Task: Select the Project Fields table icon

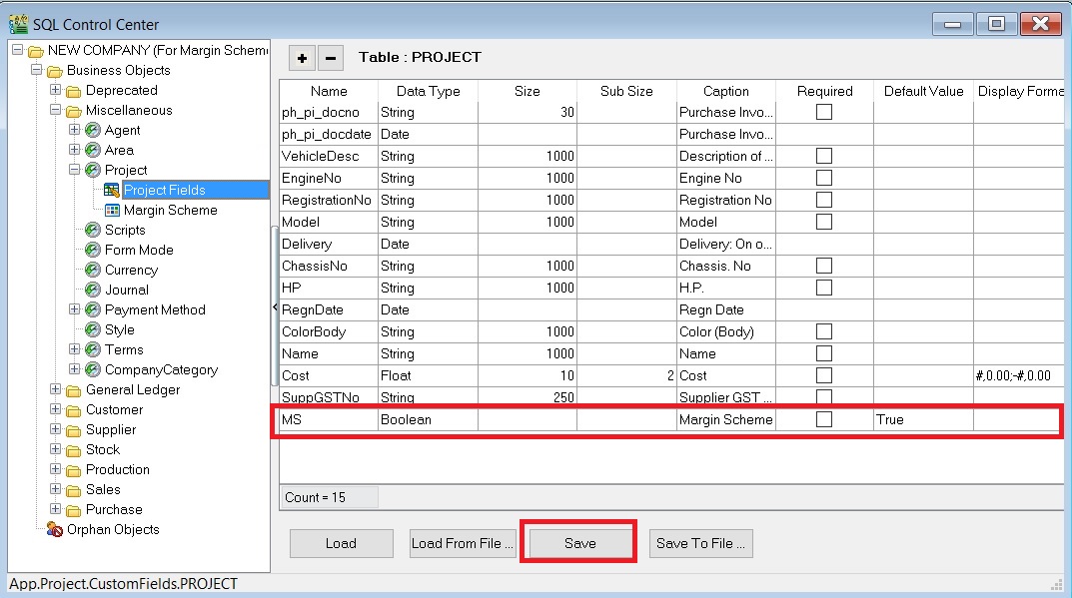Action: point(112,190)
